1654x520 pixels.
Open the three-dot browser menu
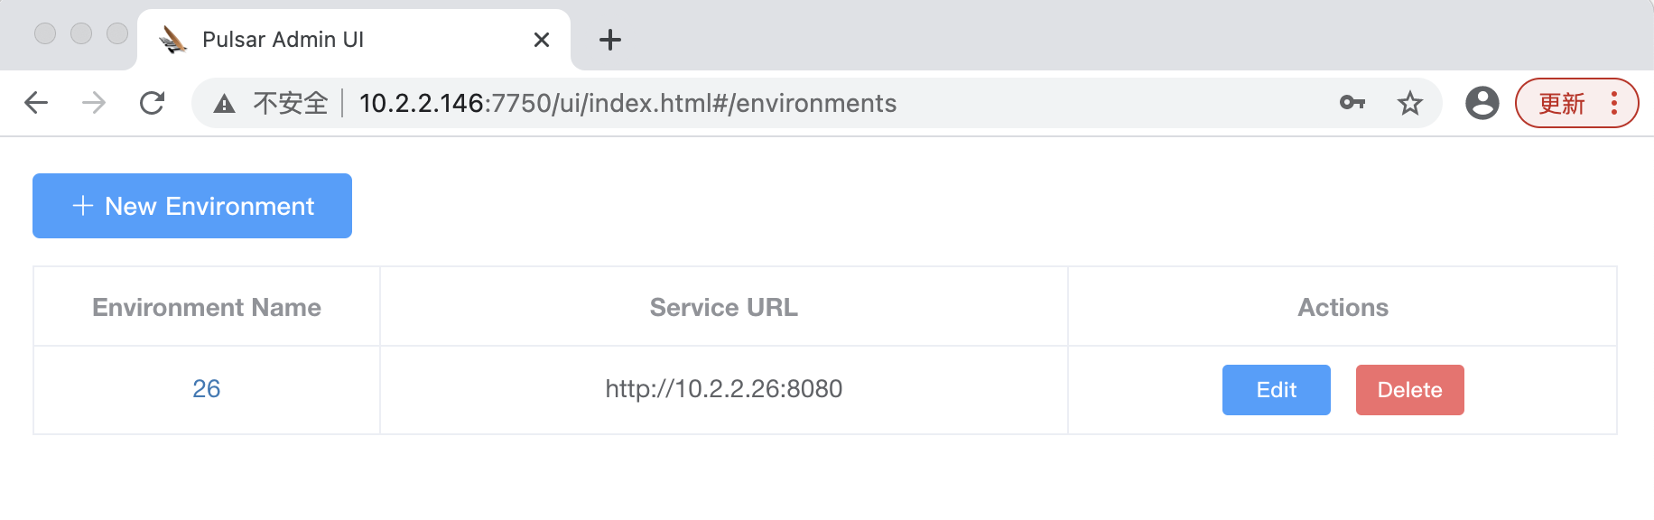click(x=1614, y=103)
